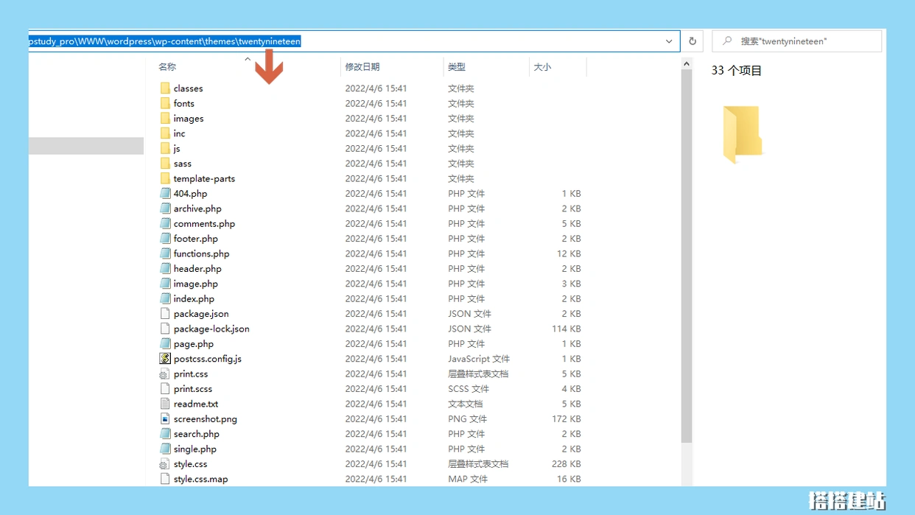Select the index.php file name

pos(194,299)
